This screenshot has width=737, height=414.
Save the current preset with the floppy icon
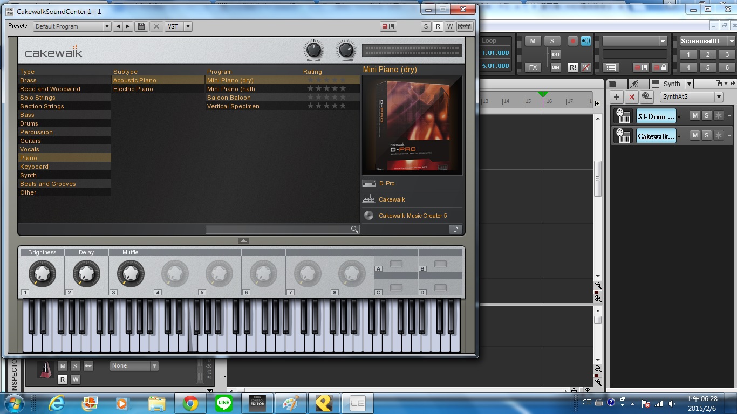(141, 26)
